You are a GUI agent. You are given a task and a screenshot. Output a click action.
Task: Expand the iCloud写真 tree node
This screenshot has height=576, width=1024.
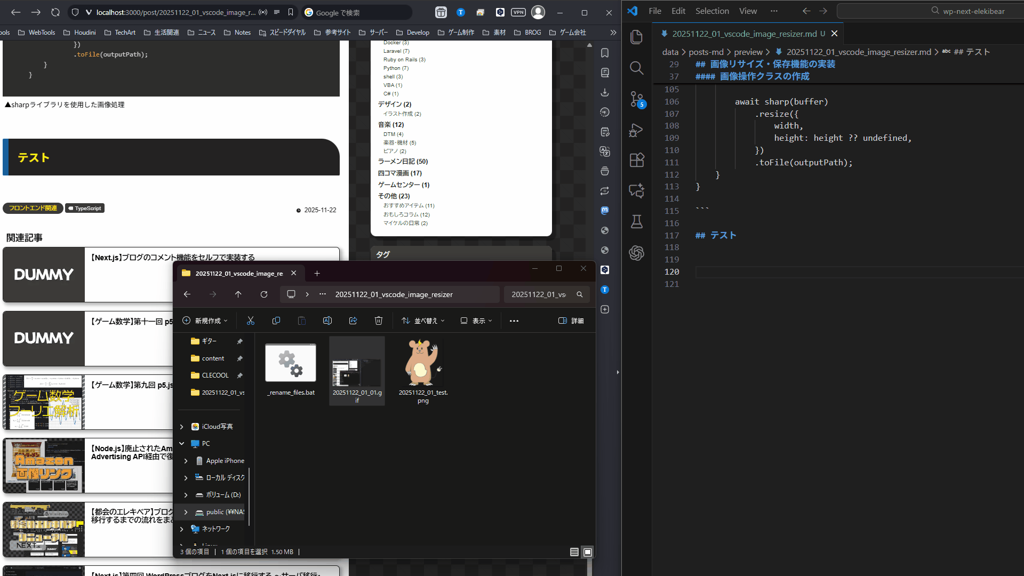pos(182,427)
